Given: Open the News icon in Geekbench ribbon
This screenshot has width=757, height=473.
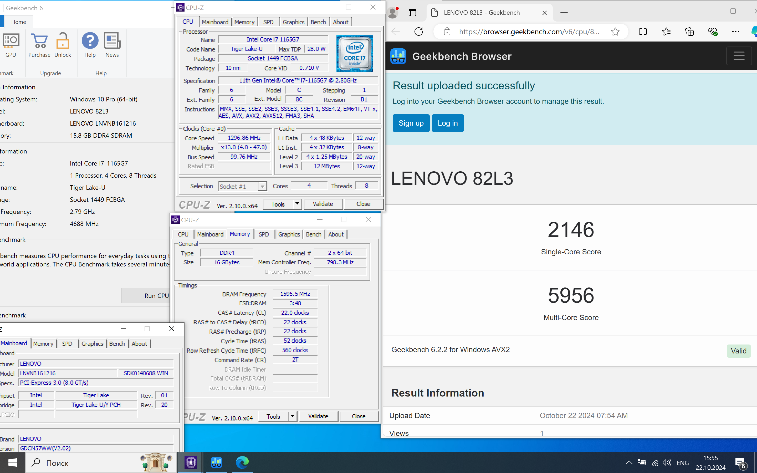Looking at the screenshot, I should click(112, 41).
